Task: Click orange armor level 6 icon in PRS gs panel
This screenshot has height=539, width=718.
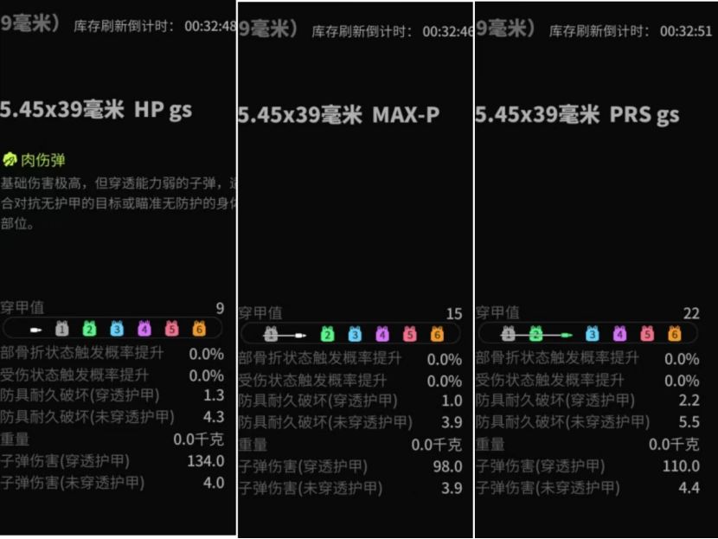Action: (x=675, y=334)
